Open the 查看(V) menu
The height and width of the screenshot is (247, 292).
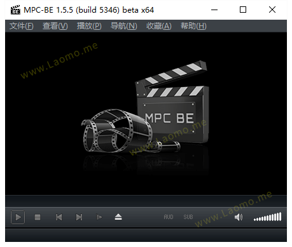[55, 26]
